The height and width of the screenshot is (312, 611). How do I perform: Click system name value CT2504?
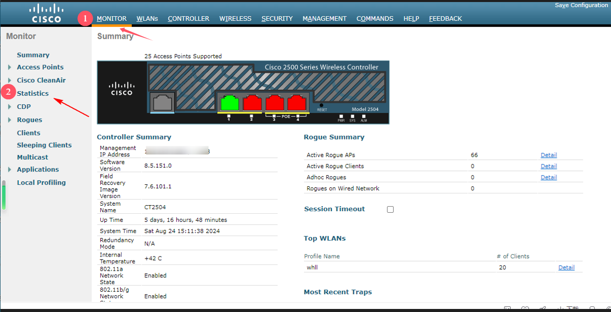pyautogui.click(x=155, y=208)
